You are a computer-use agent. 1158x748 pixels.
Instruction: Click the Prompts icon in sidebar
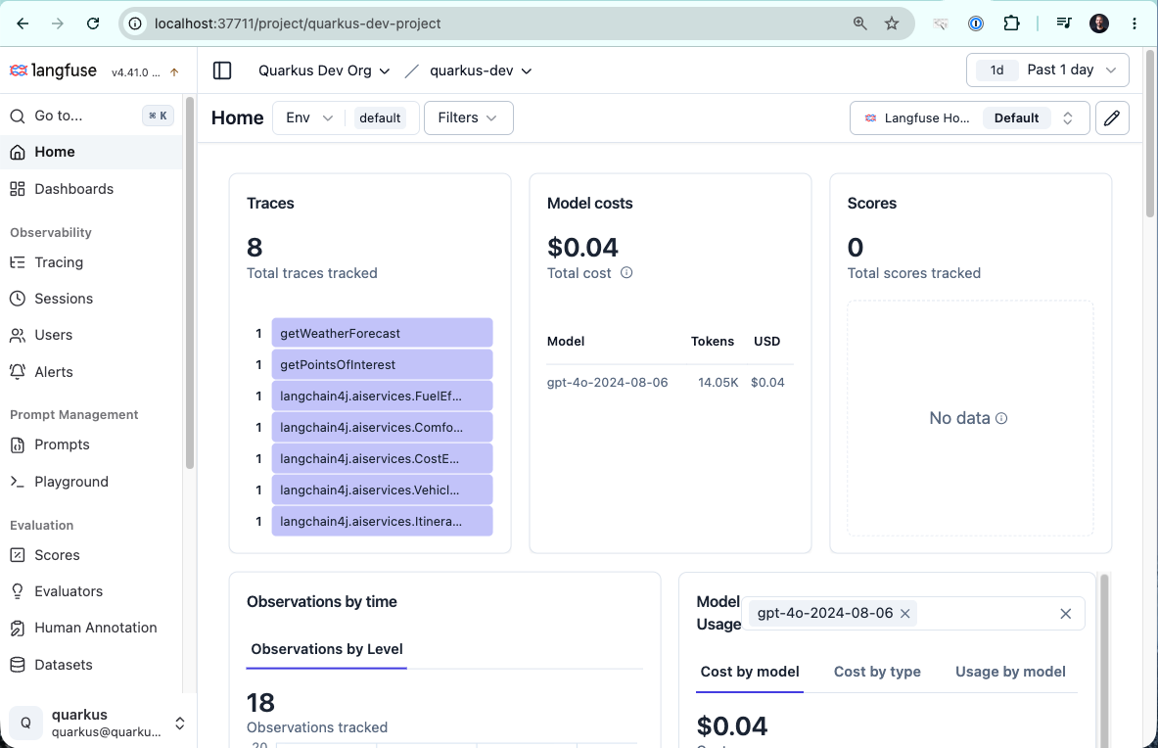(x=18, y=445)
